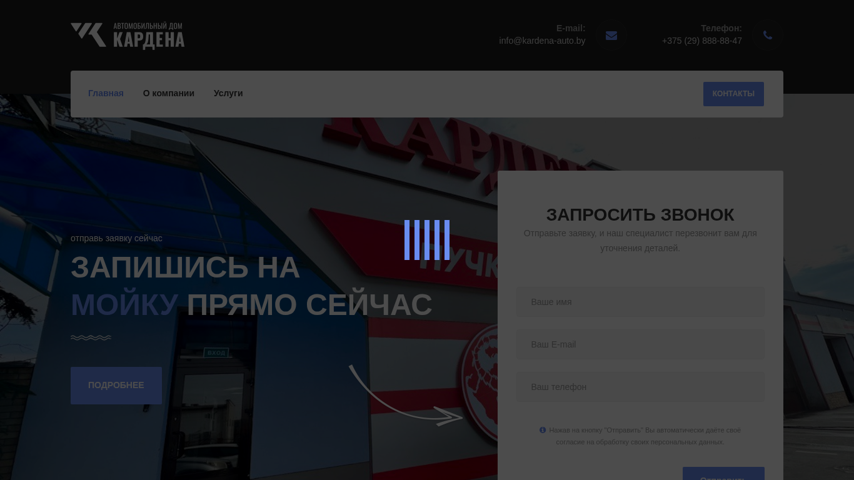
Task: Open the Главная menu item
Action: [106, 93]
